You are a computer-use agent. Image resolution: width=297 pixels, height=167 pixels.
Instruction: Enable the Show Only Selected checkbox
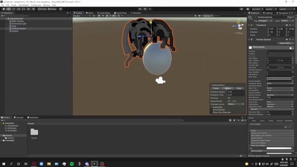tap(212, 112)
